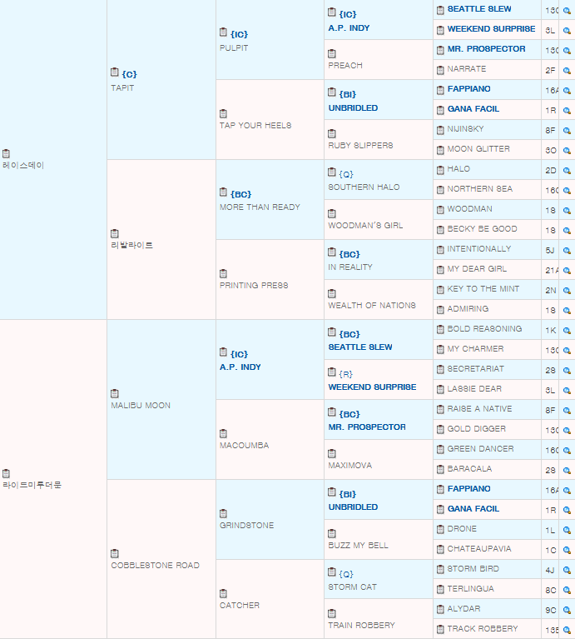Open the clipboard icon above TAP YOUR HEELS
This screenshot has width=575, height=639.
pos(223,113)
